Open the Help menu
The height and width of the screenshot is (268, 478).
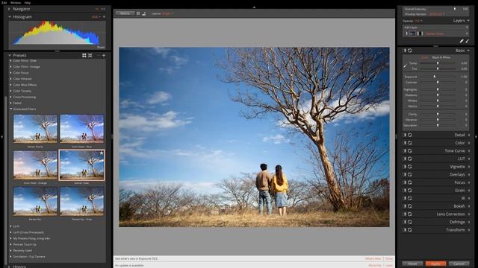[x=28, y=2]
